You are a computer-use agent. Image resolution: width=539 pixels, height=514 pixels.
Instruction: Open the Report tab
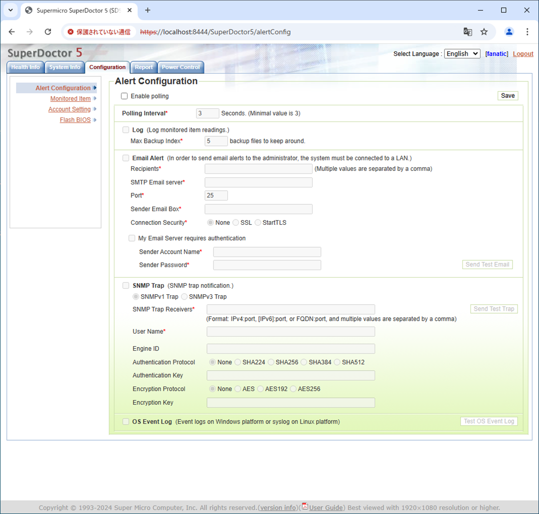coord(143,67)
